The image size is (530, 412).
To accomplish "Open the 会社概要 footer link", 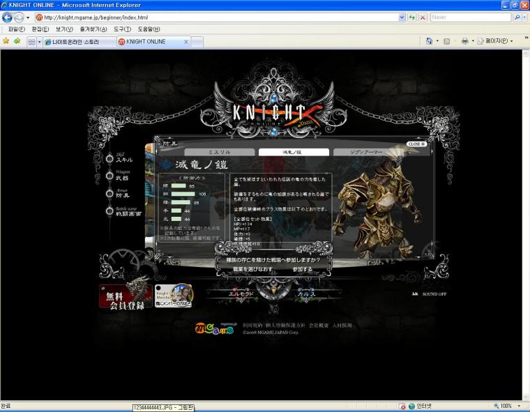I will coord(319,326).
